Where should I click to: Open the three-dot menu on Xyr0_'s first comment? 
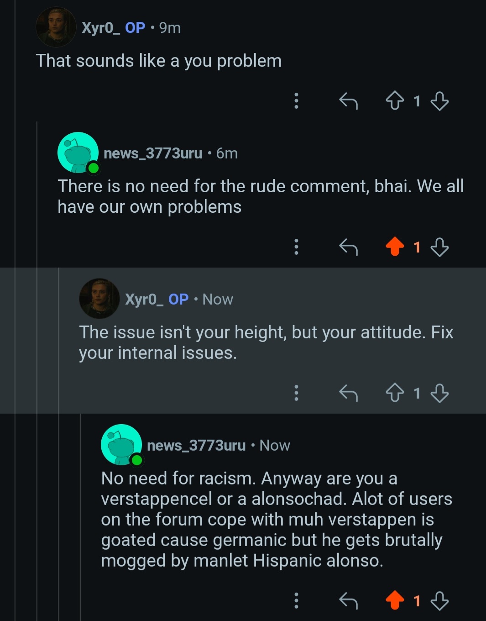(x=297, y=101)
